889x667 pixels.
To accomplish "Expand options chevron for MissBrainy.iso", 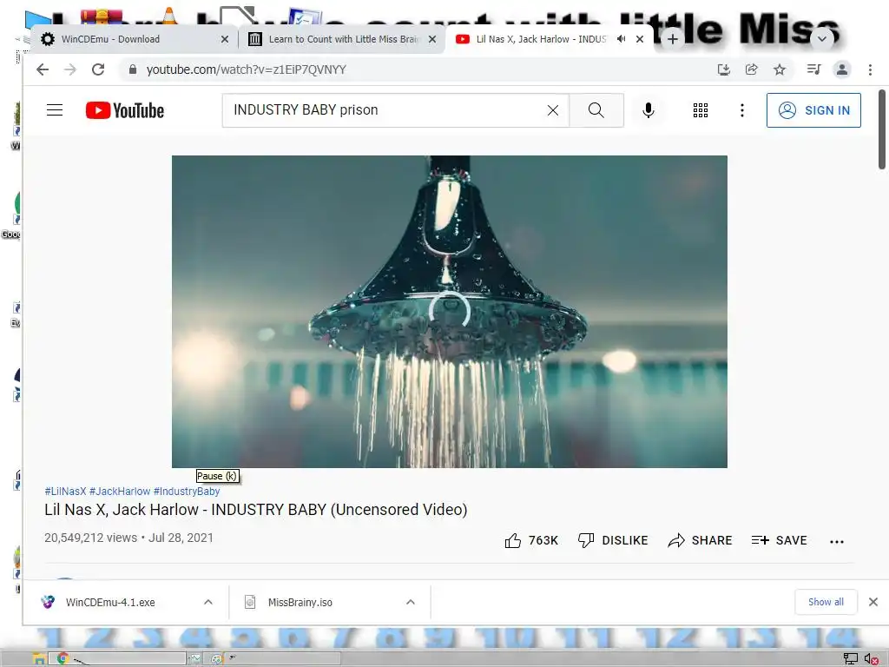I will 411,603.
